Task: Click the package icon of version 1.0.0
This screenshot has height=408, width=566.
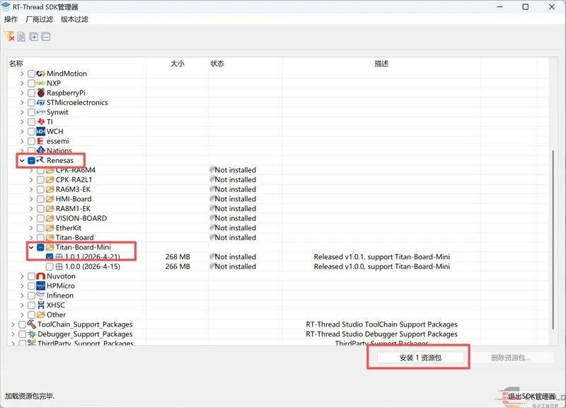Action: tap(59, 267)
